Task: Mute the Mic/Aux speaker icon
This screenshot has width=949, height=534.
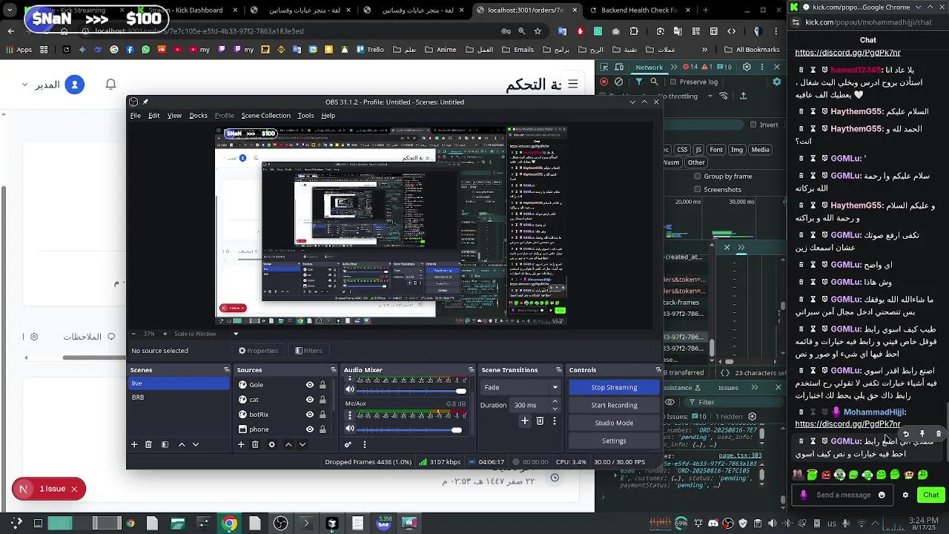Action: pyautogui.click(x=350, y=428)
